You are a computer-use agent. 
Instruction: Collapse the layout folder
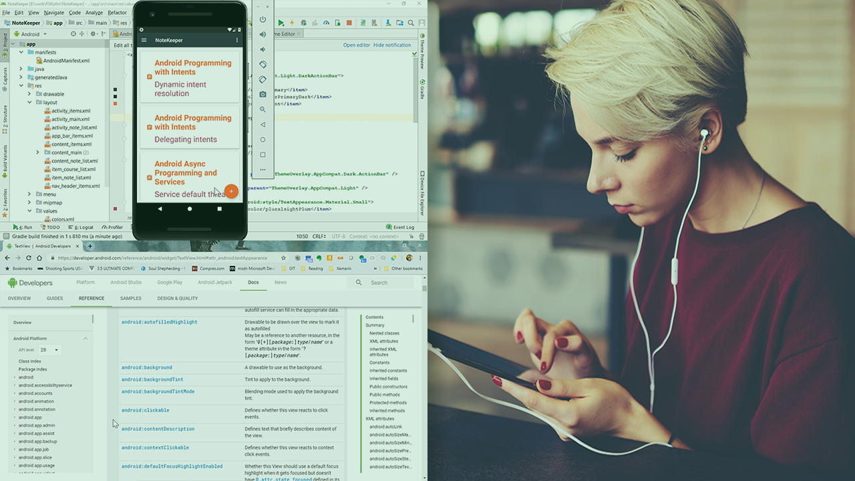click(31, 102)
